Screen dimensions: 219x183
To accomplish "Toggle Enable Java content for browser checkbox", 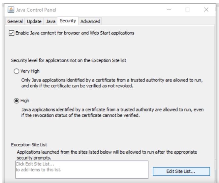I will pyautogui.click(x=12, y=33).
